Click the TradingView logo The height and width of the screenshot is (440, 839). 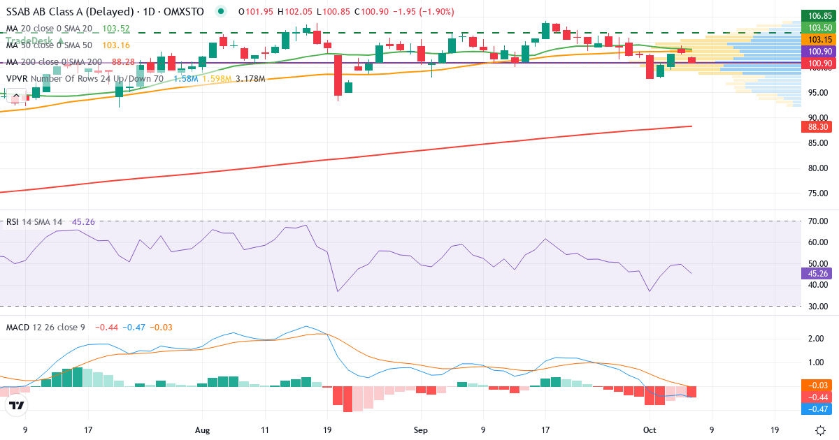coord(17,405)
